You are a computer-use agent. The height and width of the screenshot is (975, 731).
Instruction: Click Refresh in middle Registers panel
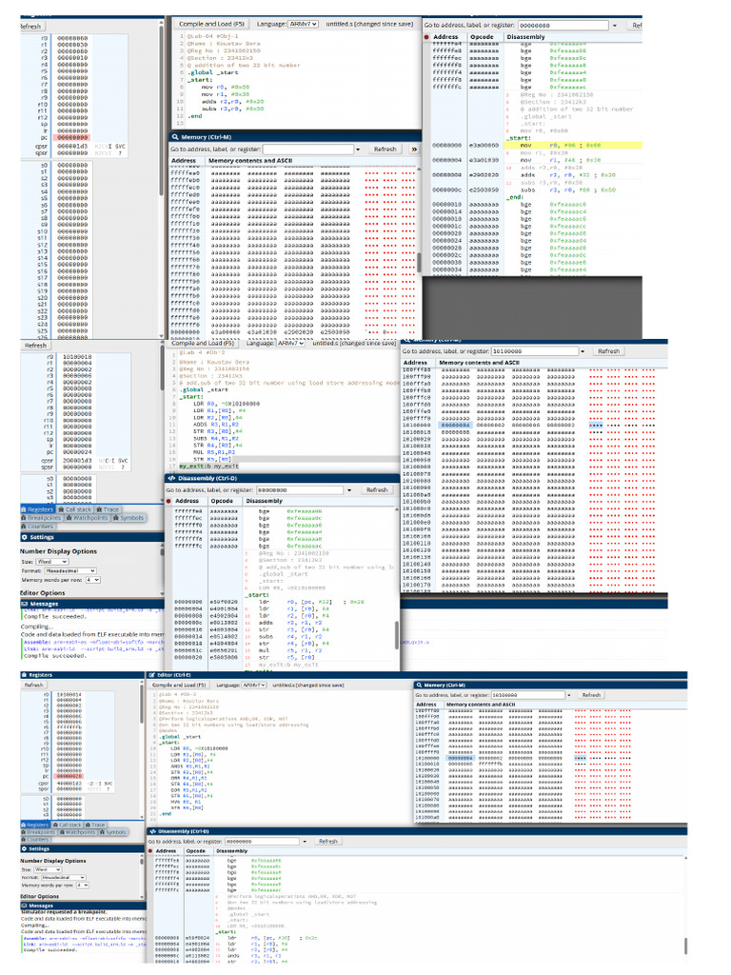[35, 345]
